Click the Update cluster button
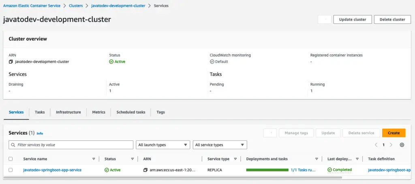This screenshot has width=415, height=184. (x=353, y=19)
